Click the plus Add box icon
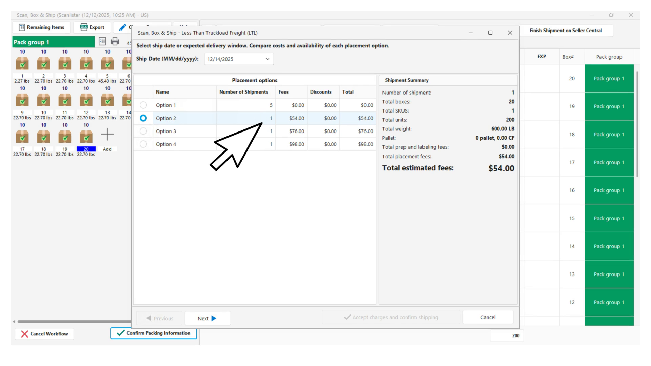Screen dimensions: 651x366 (107, 135)
